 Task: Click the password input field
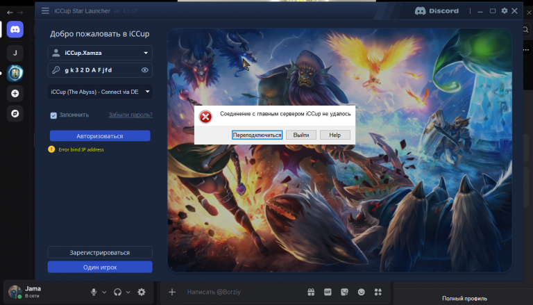tap(100, 70)
